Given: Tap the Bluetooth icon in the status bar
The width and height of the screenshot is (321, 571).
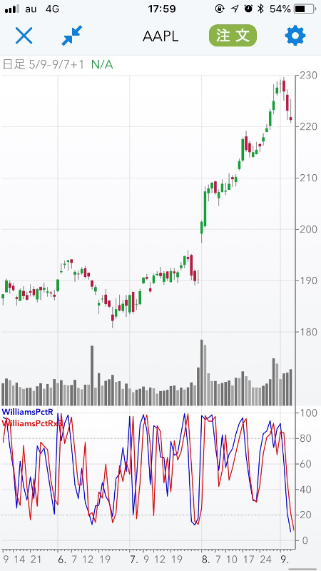Looking at the screenshot, I should pyautogui.click(x=260, y=9).
